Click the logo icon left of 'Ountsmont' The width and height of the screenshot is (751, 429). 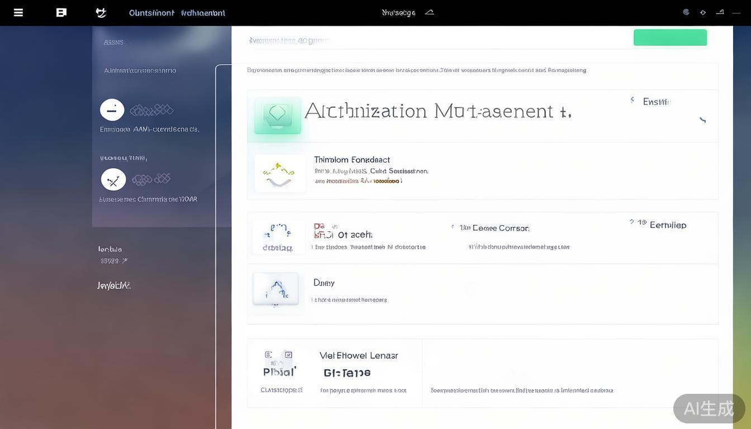pyautogui.click(x=101, y=12)
